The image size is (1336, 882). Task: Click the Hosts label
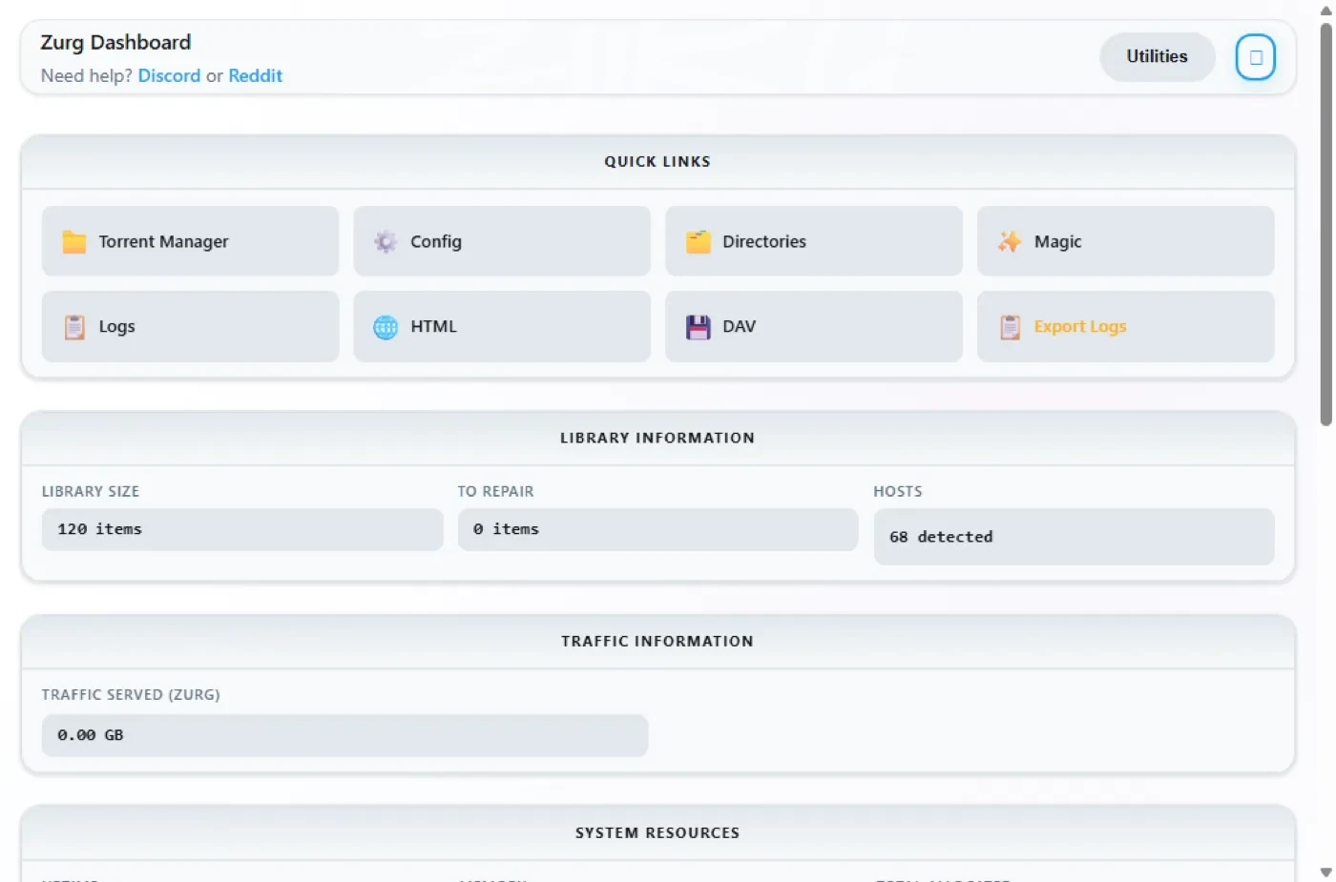[x=898, y=492]
